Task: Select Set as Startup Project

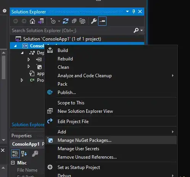Action: point(111,167)
